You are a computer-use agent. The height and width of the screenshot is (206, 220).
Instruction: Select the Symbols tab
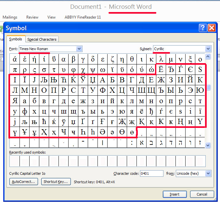pos(16,39)
